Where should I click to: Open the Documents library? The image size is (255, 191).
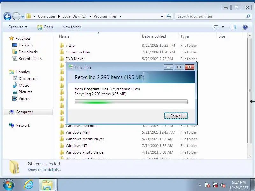(28, 79)
